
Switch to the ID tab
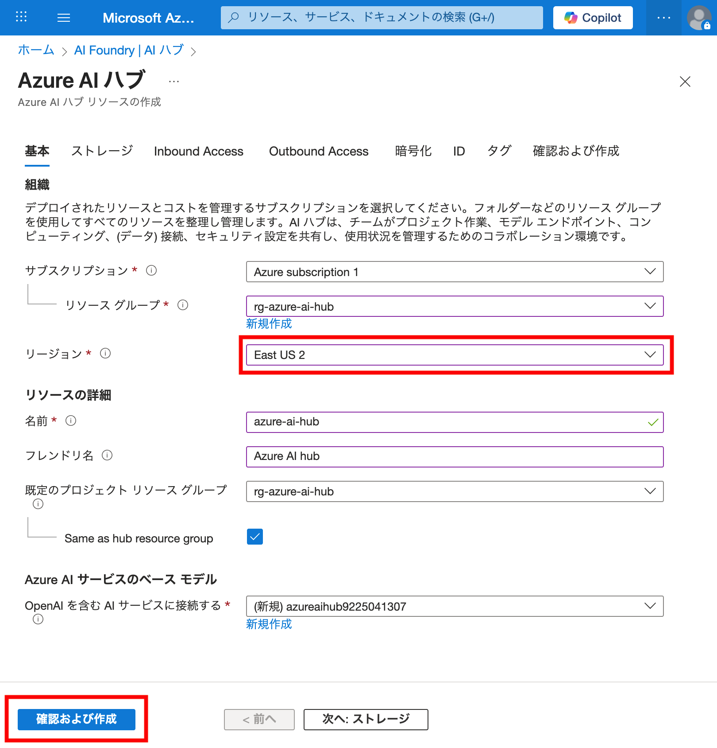click(459, 151)
